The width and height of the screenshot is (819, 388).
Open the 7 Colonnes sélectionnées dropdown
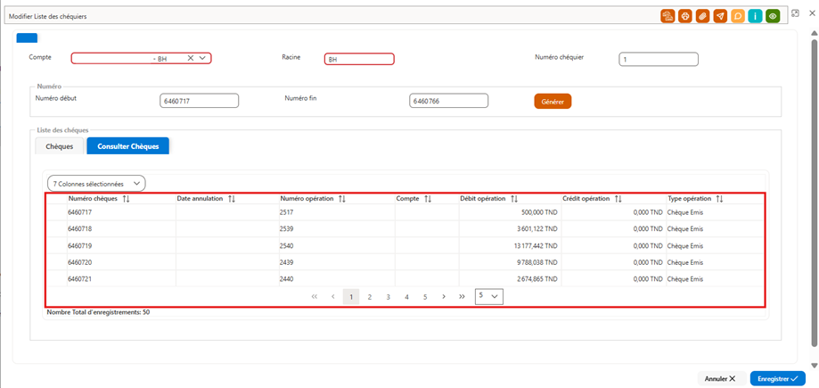[96, 184]
